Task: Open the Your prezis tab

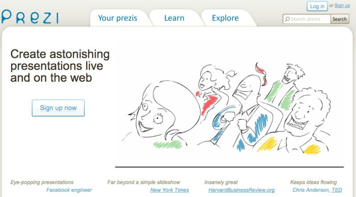Action: point(117,18)
